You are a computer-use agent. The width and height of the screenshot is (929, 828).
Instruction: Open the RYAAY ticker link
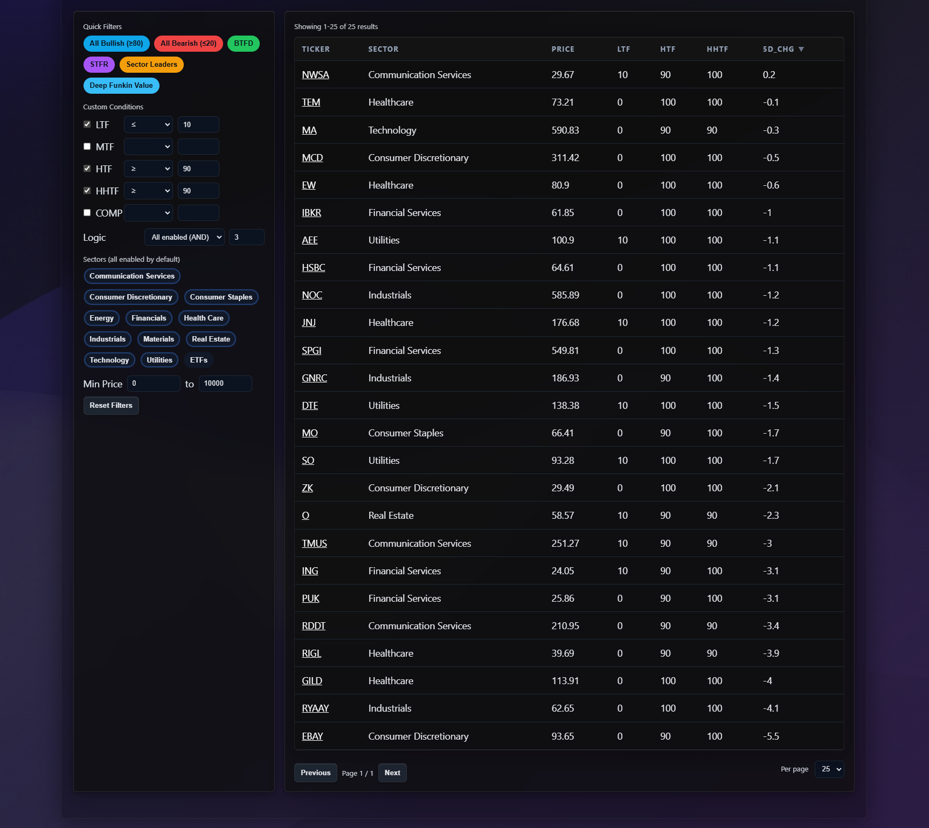(x=315, y=708)
